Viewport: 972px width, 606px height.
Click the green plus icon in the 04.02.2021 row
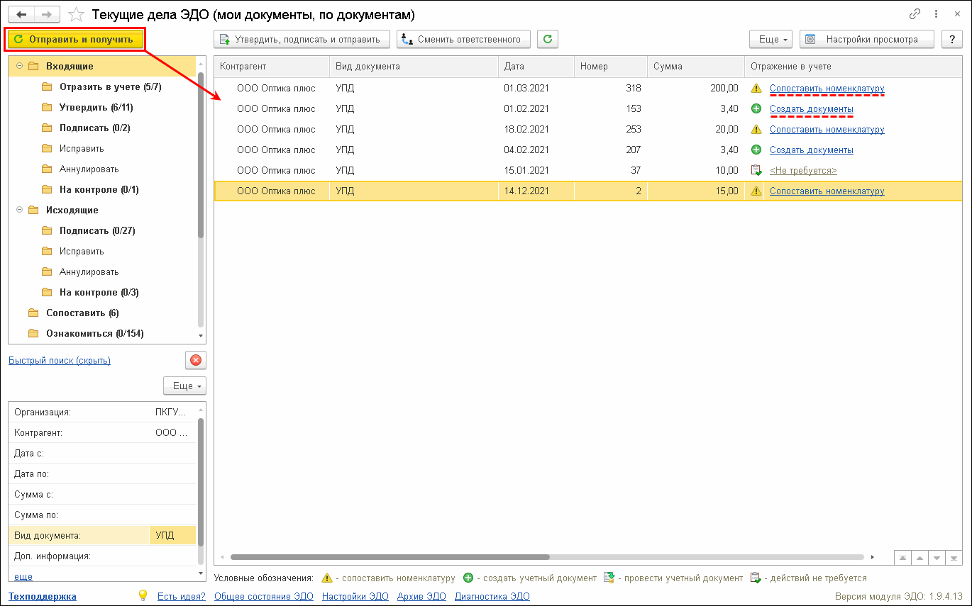tap(756, 150)
